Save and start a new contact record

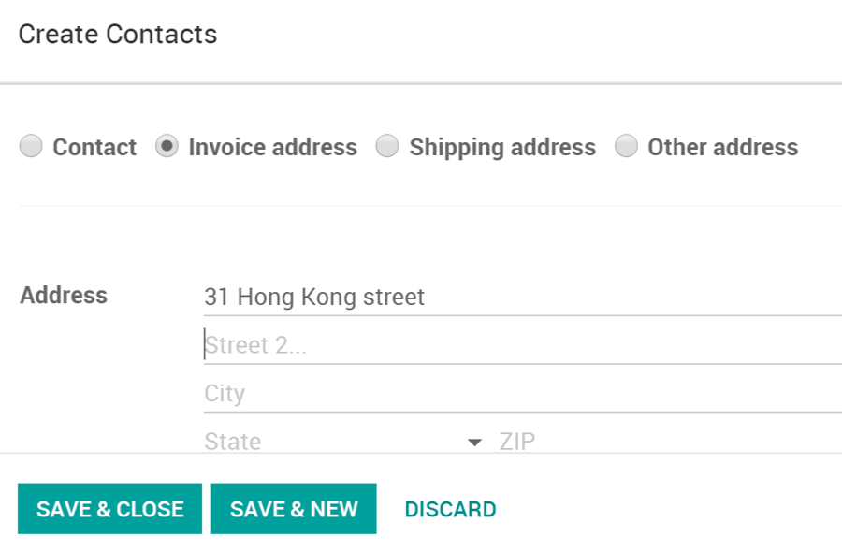294,508
